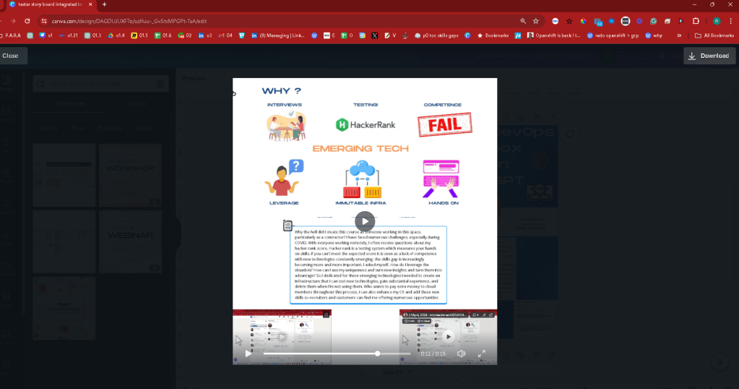Expand hidden bookmarks with double chevron
This screenshot has height=389, width=739.
coord(679,35)
